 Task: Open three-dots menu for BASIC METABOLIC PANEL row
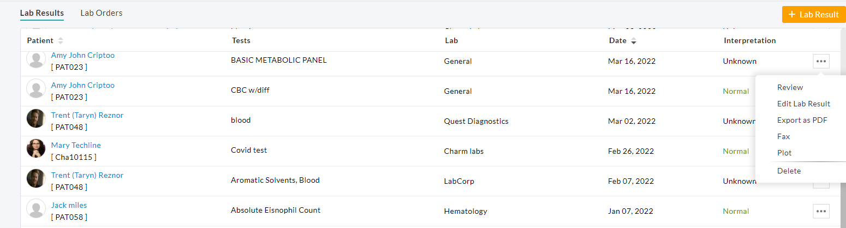coord(821,61)
